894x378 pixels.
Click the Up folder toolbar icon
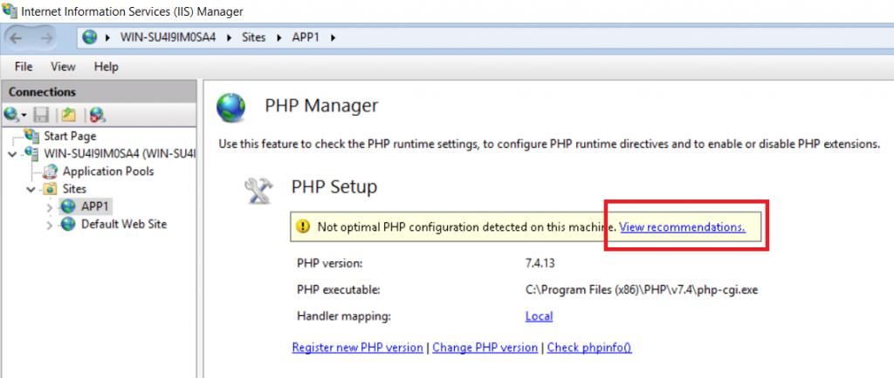tap(69, 115)
